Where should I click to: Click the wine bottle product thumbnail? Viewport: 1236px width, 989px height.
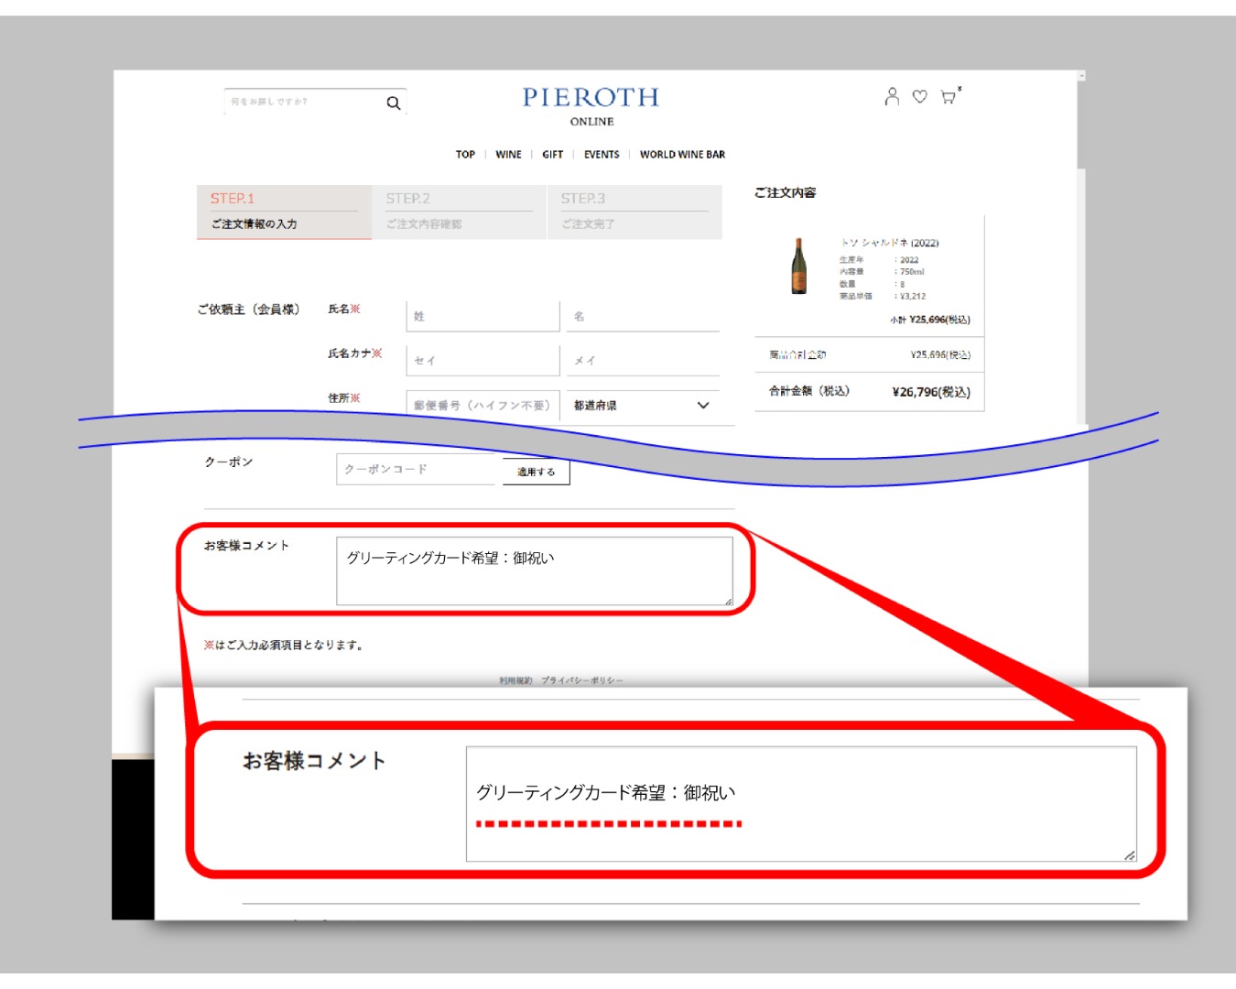[x=799, y=266]
